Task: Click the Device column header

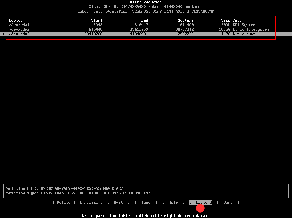Action: [x=16, y=20]
